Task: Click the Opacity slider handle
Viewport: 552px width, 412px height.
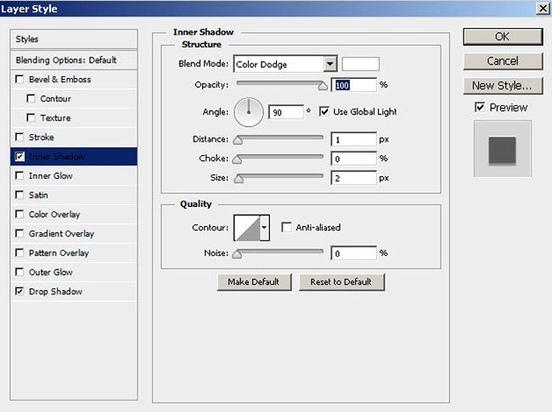Action: click(323, 86)
